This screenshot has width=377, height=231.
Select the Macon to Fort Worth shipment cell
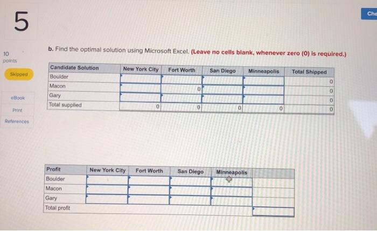click(181, 89)
